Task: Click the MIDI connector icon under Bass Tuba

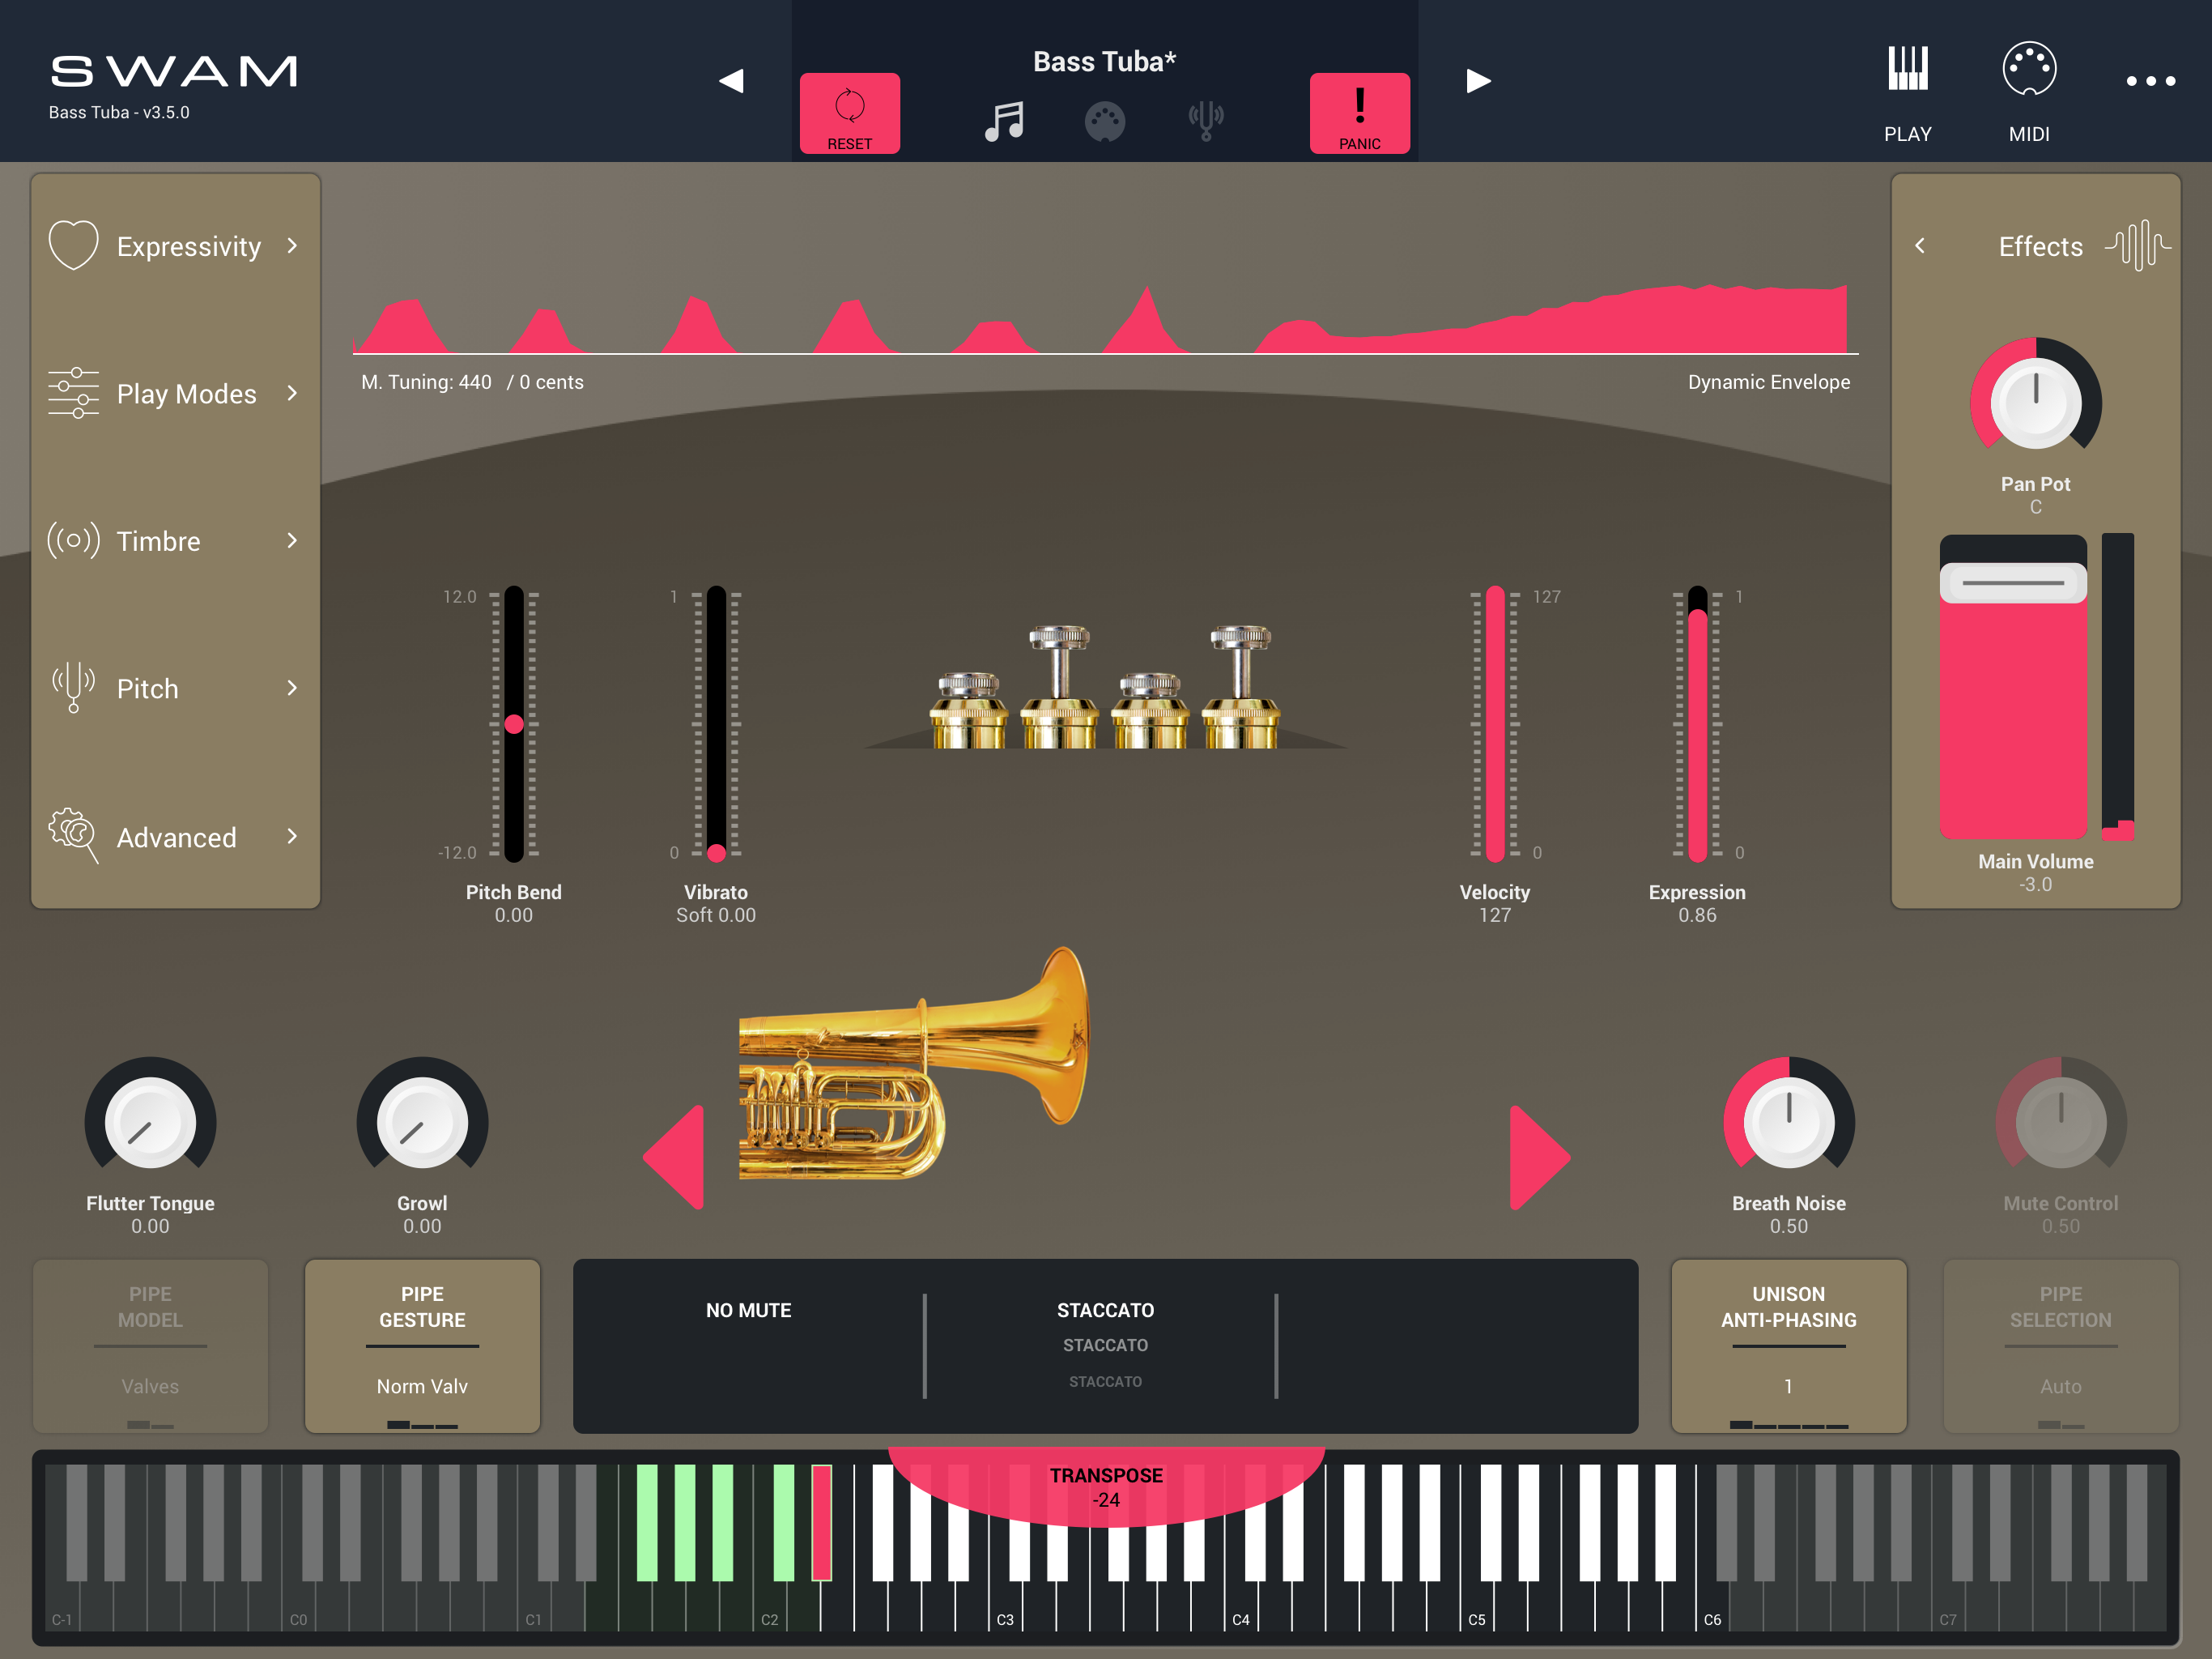Action: coord(1105,122)
